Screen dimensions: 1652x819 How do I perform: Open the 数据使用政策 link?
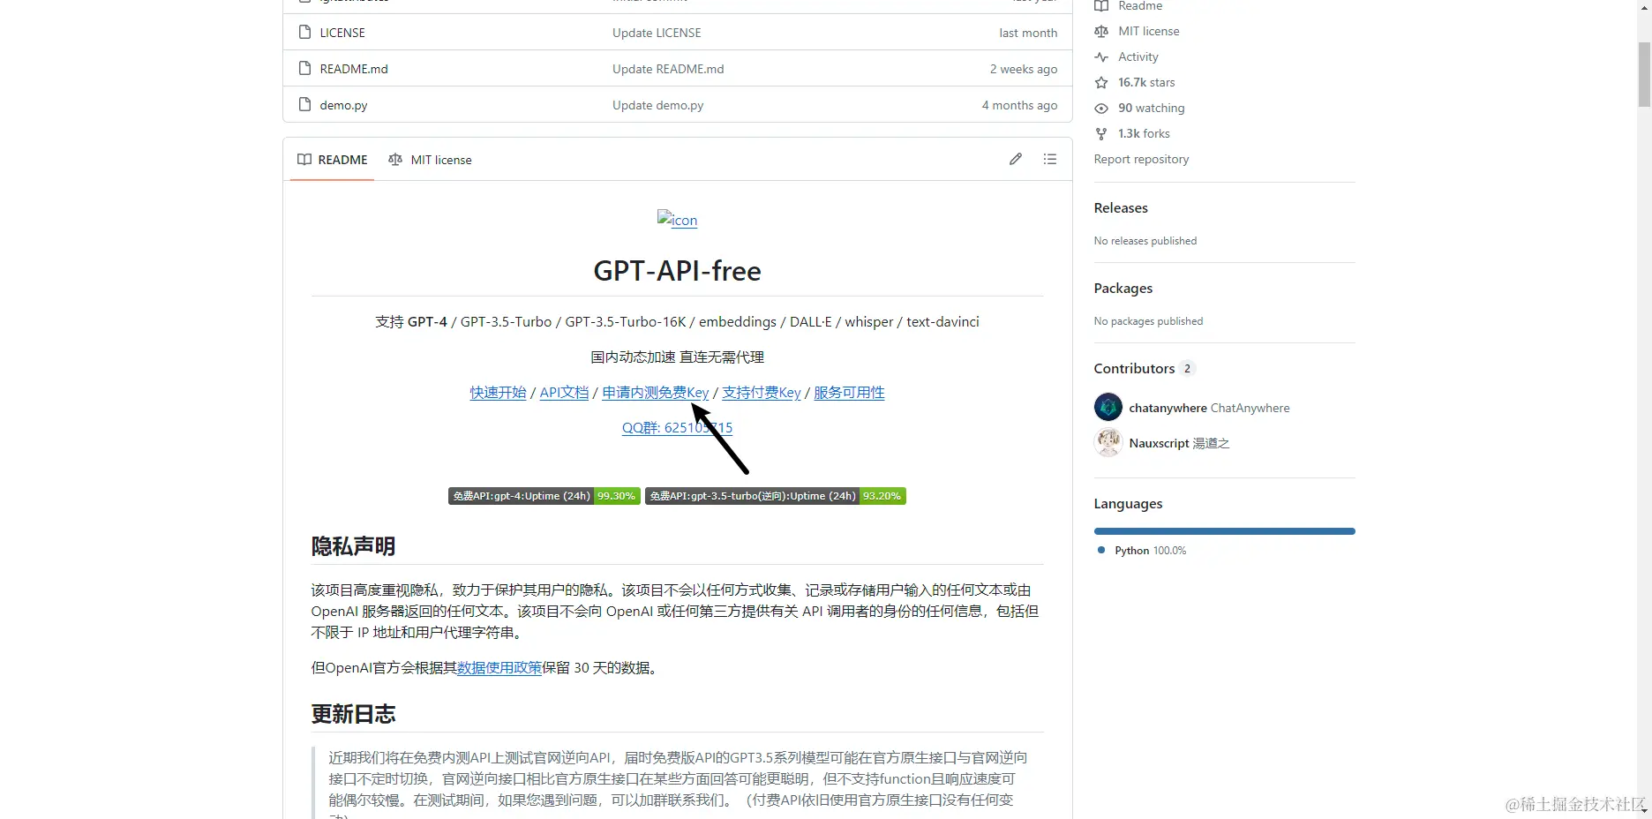[499, 668]
